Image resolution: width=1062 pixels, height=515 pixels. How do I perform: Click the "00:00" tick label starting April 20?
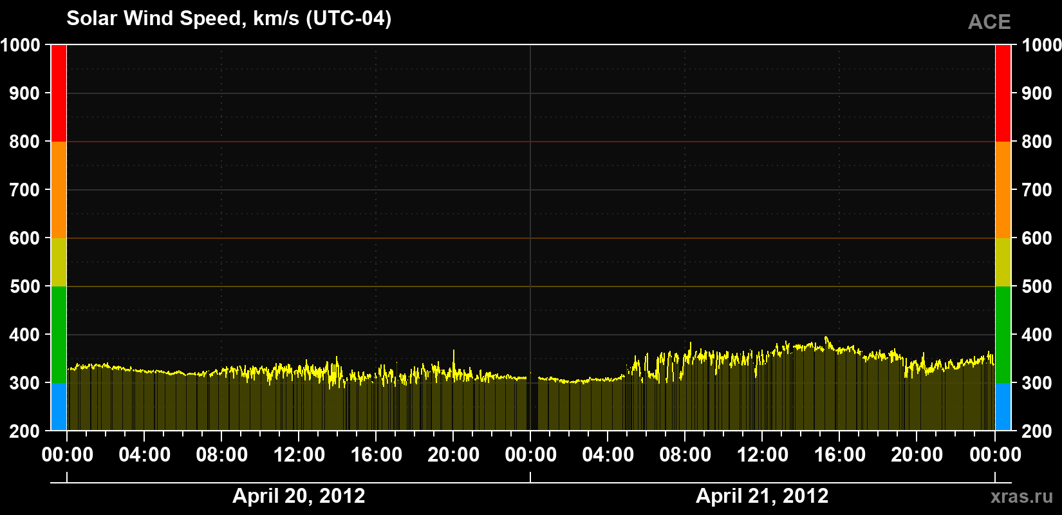[x=68, y=455]
